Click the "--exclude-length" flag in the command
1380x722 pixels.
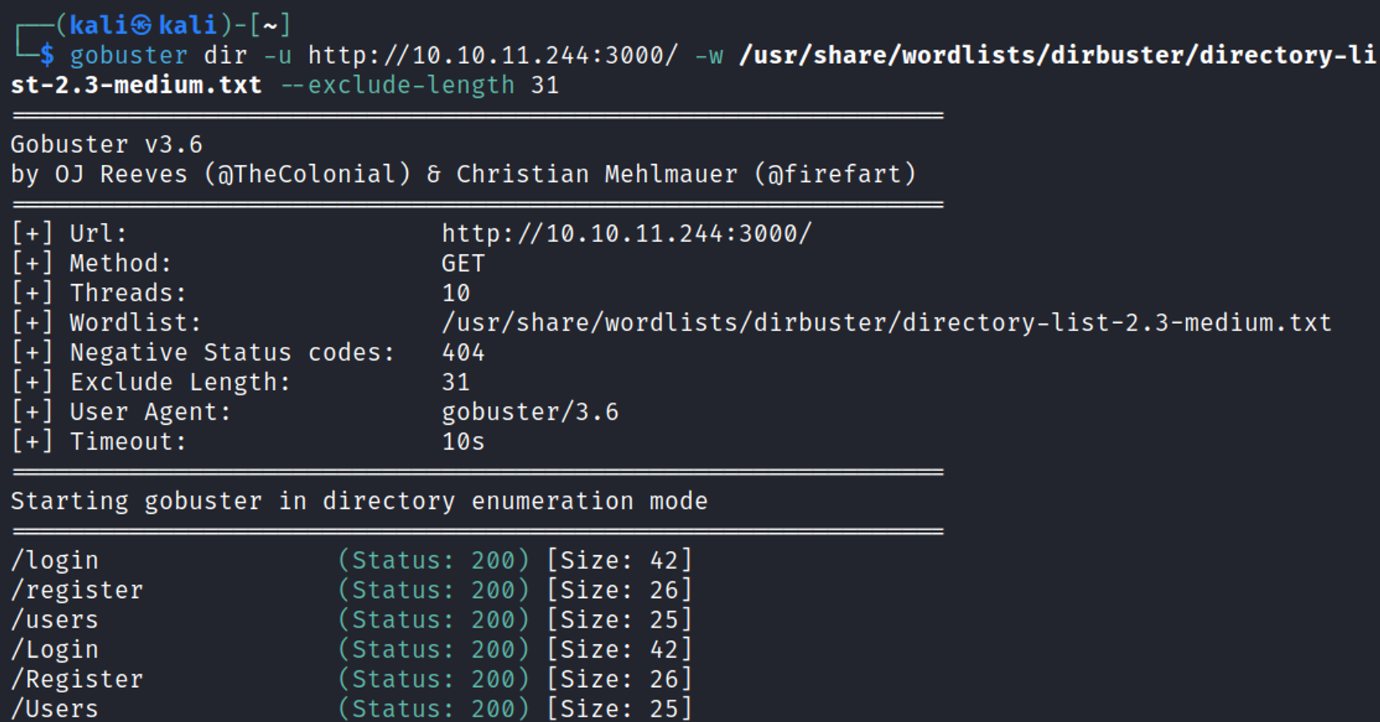(x=397, y=85)
